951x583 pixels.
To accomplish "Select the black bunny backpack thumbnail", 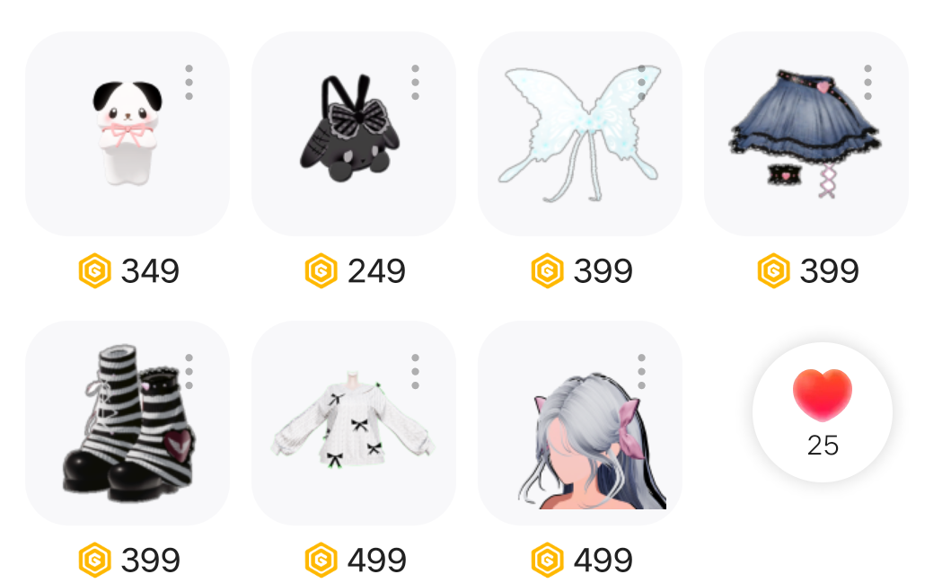I will click(354, 134).
